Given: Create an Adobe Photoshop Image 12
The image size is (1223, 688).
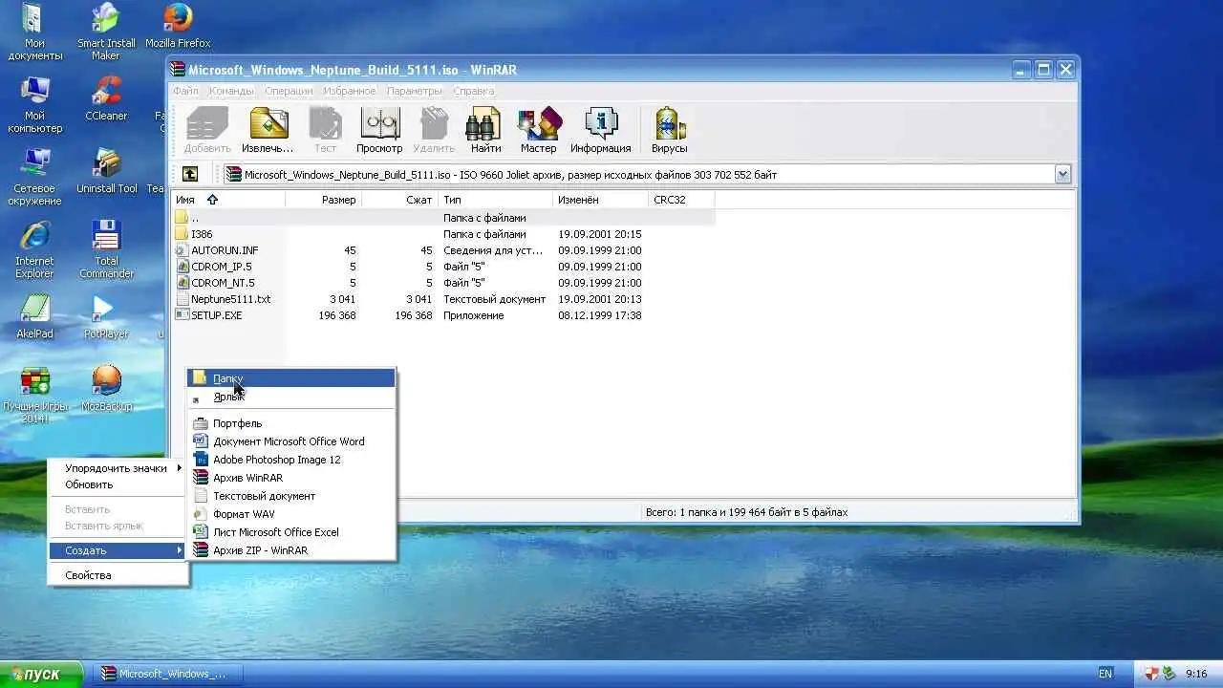Looking at the screenshot, I should coord(290,460).
